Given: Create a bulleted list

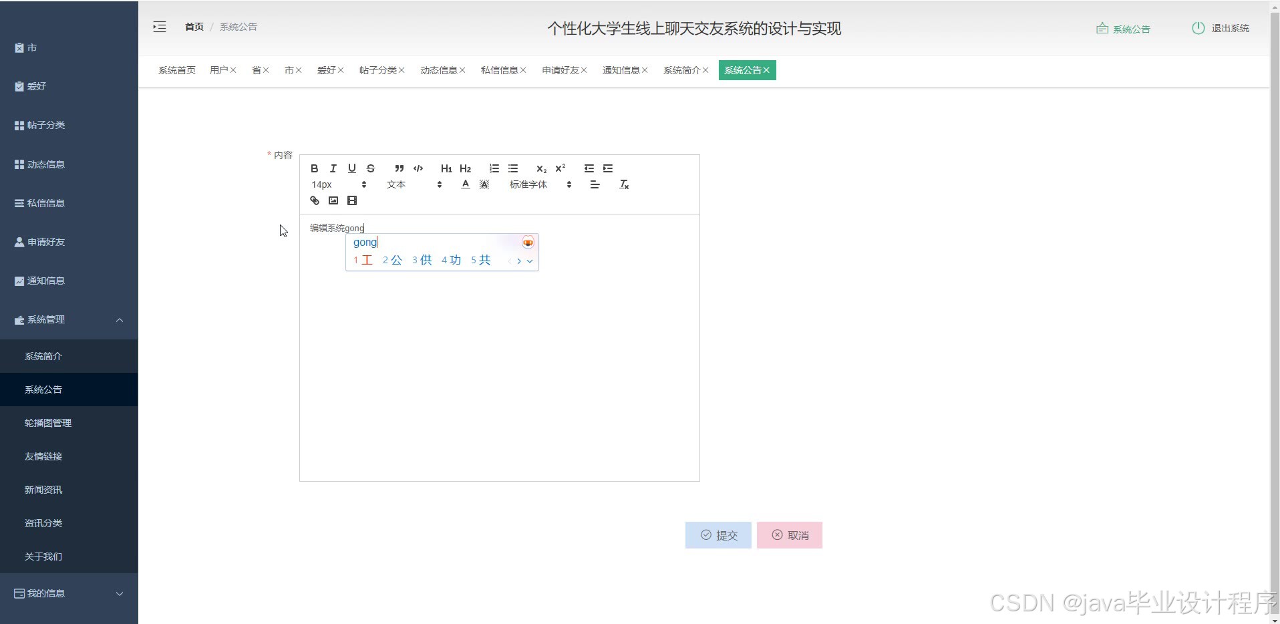Looking at the screenshot, I should coord(513,168).
